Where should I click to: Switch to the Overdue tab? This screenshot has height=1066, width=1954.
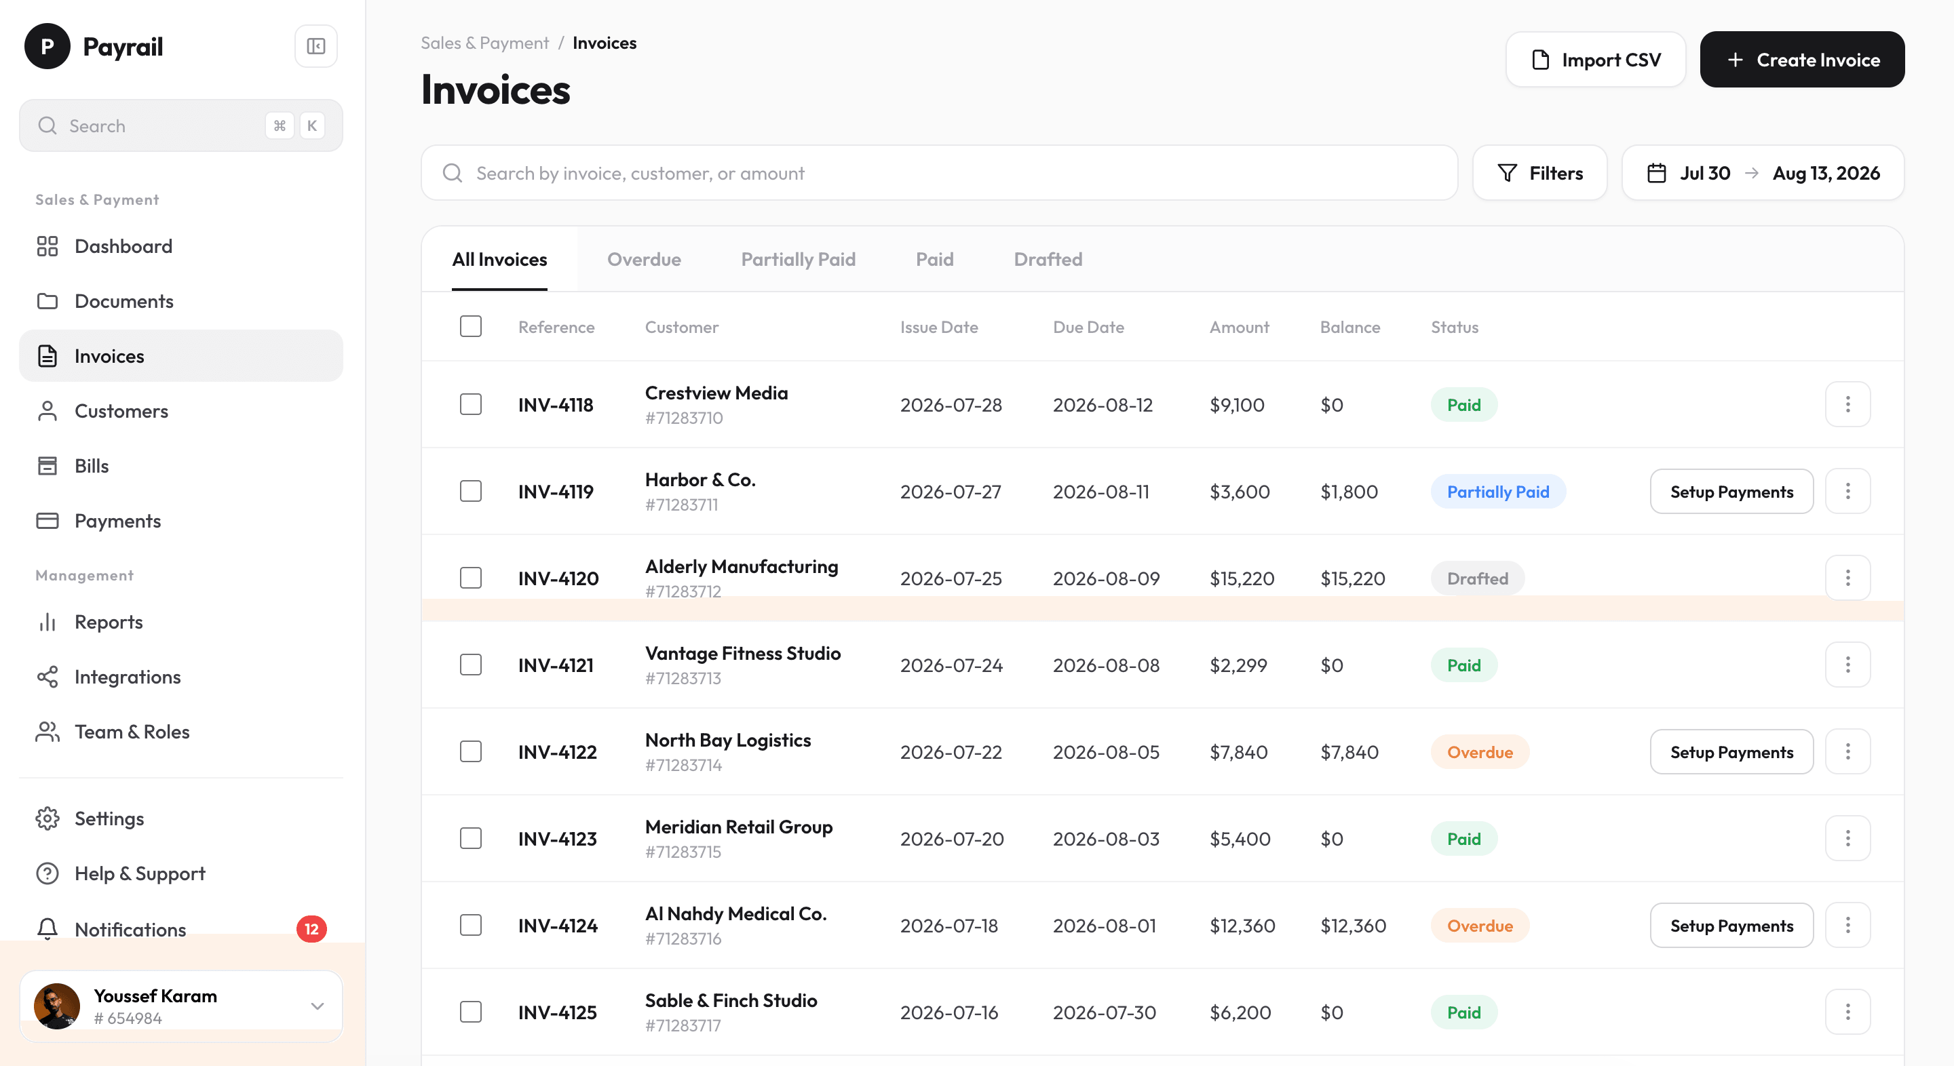(644, 259)
